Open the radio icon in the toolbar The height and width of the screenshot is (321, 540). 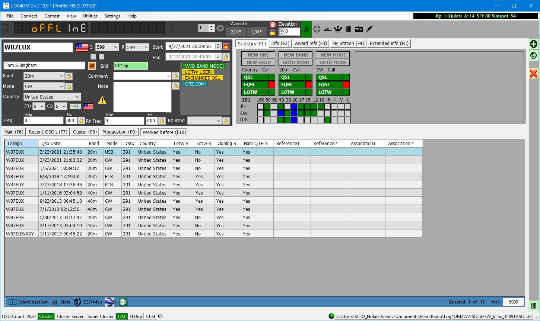tap(359, 29)
